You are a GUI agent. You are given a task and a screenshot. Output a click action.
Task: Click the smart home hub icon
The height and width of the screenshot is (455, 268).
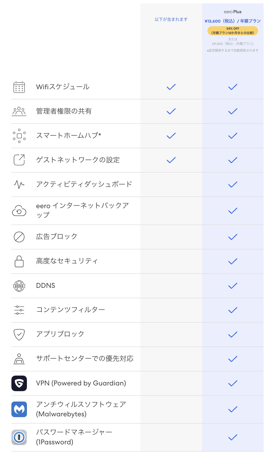point(19,136)
